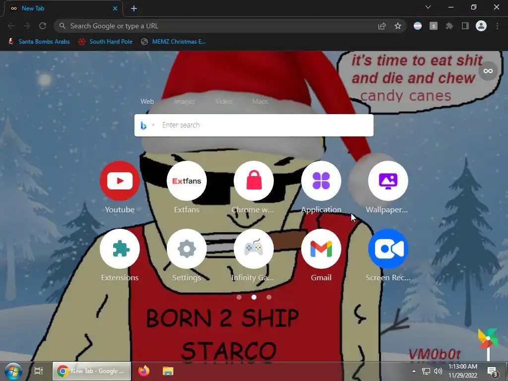Open the Youtube shortcut icon
The width and height of the screenshot is (508, 381).
[x=120, y=181]
